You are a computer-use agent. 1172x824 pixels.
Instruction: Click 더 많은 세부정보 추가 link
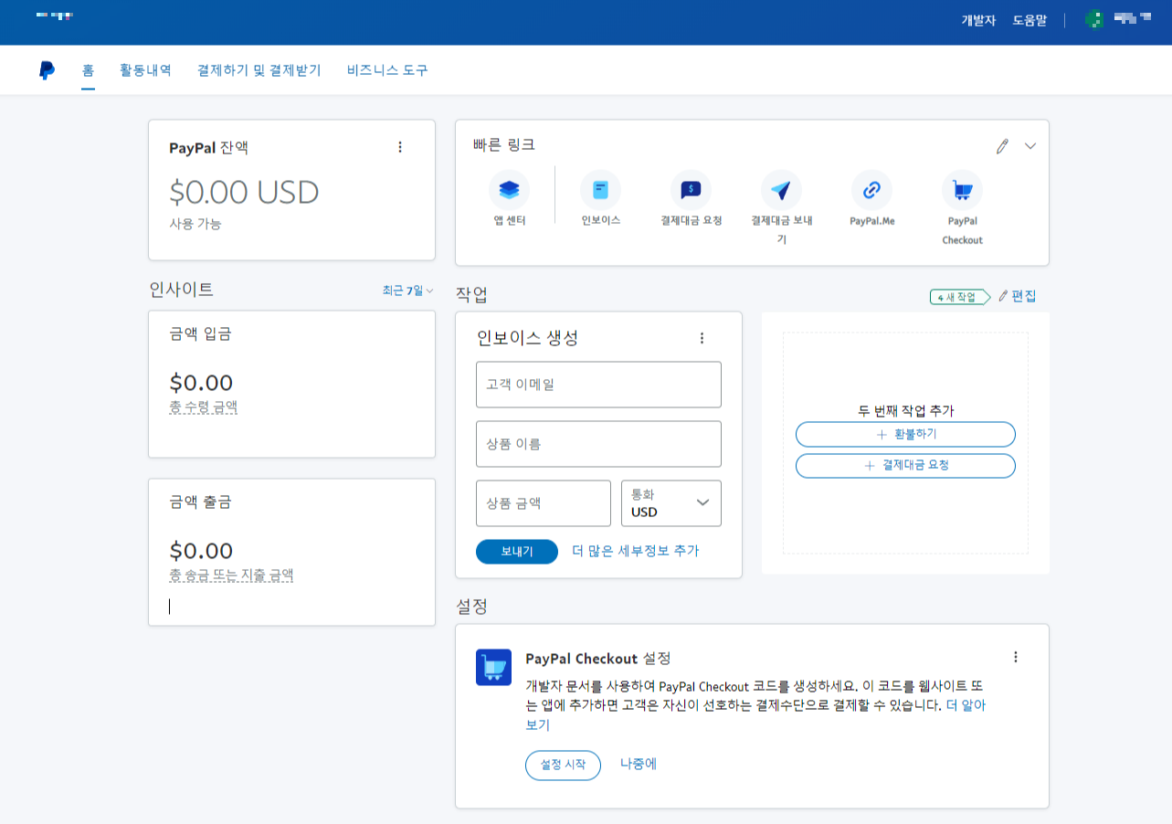pos(636,551)
